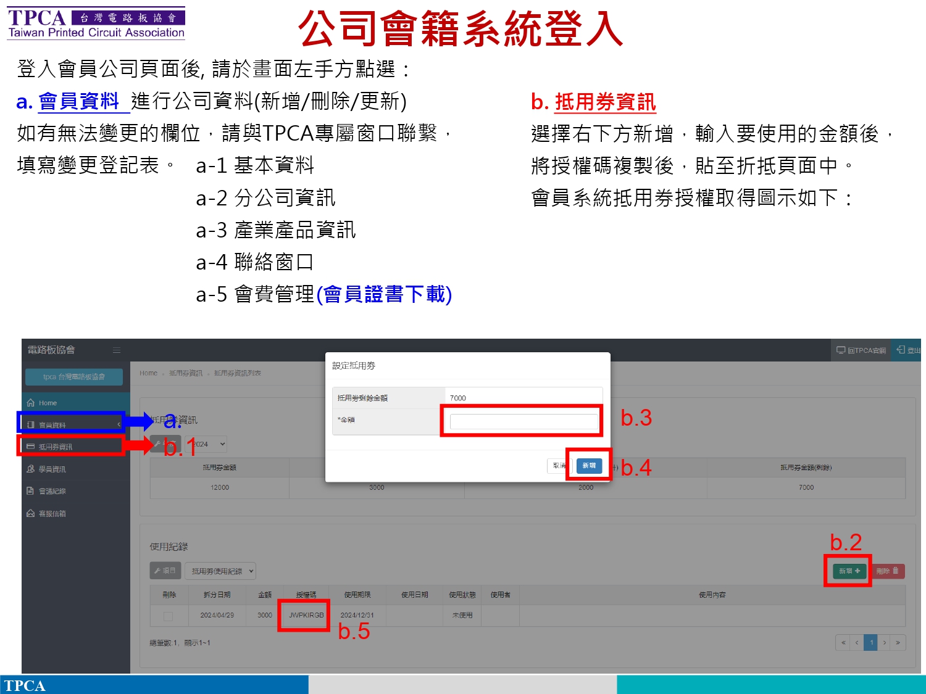The height and width of the screenshot is (694, 926).
Task: Check the 刪除 checkbox for record 2024/04/29
Action: click(x=169, y=615)
